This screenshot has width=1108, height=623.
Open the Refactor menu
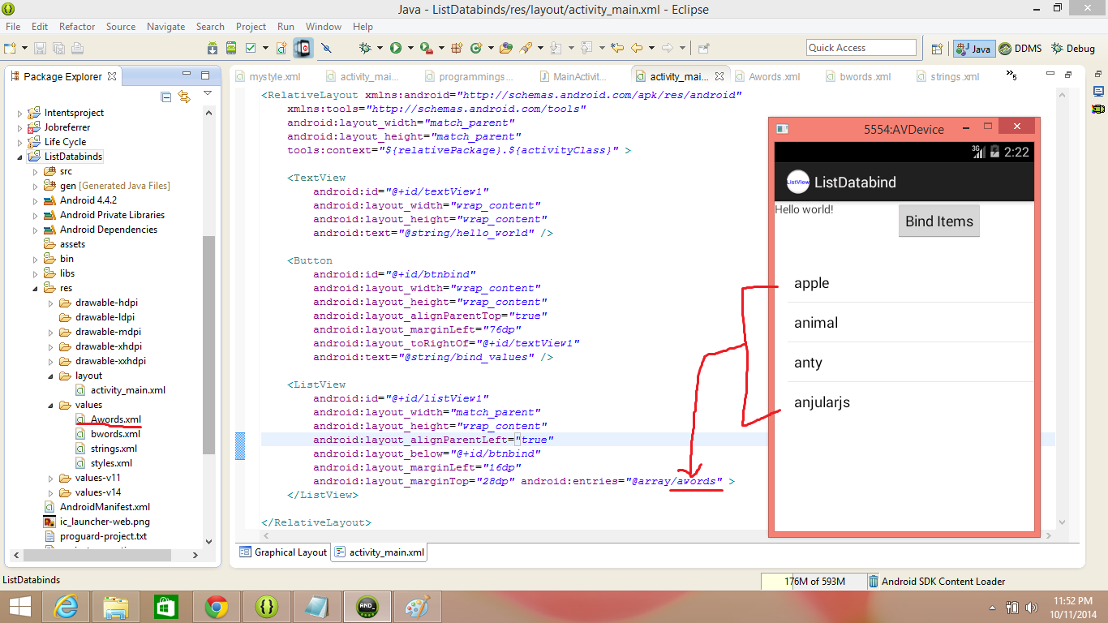[x=76, y=26]
